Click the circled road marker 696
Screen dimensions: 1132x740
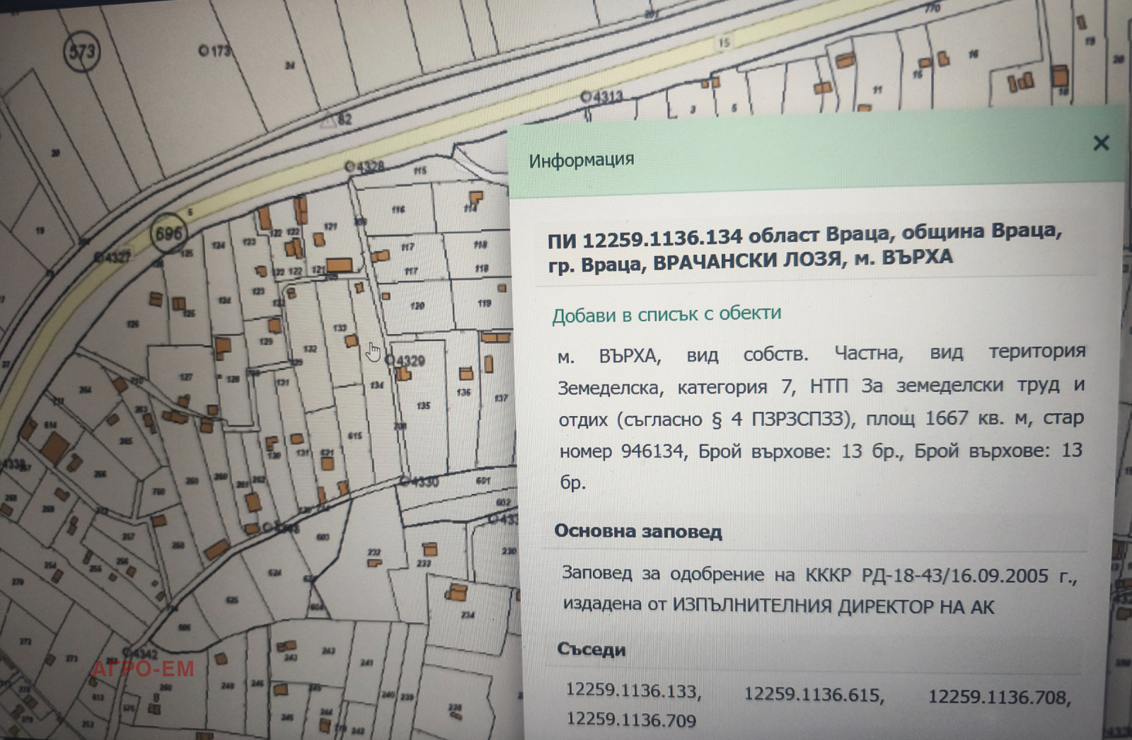coord(170,231)
